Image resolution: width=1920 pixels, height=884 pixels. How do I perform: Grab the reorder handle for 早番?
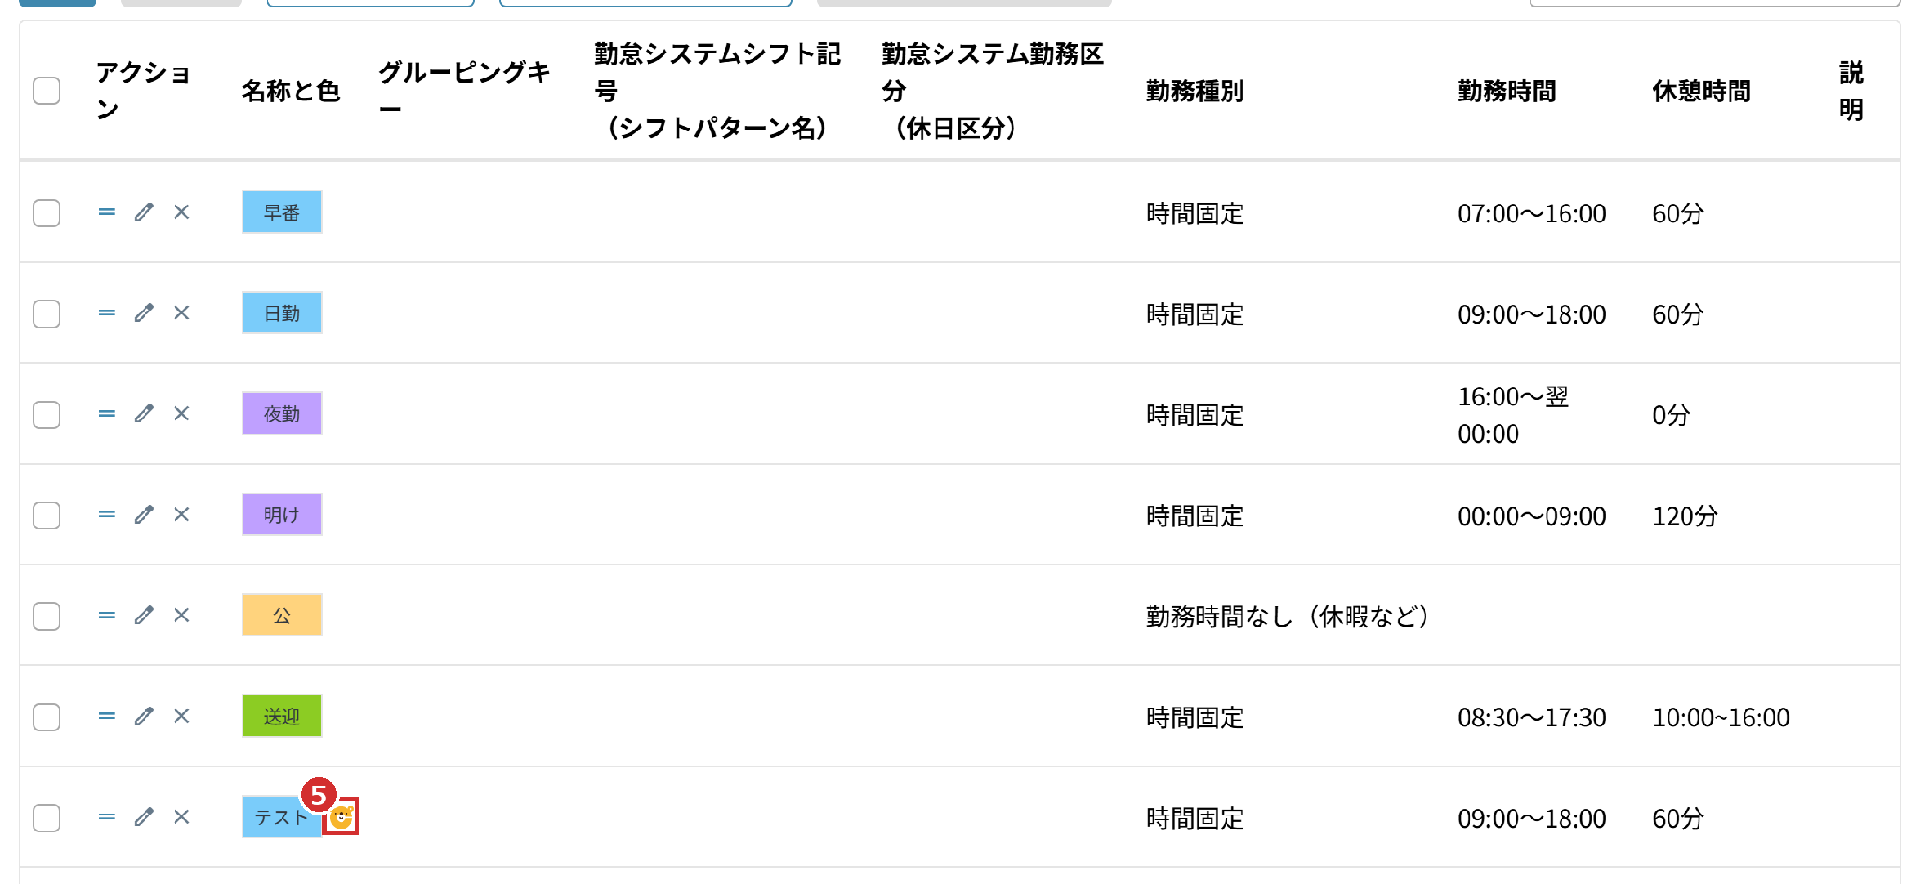[107, 212]
